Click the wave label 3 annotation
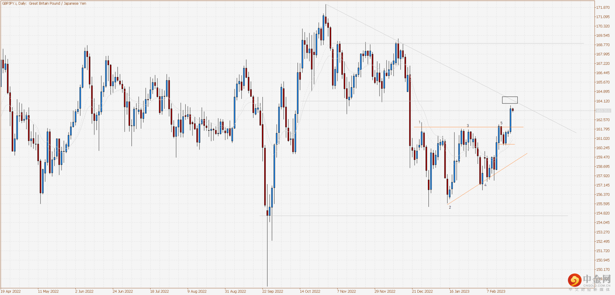This screenshot has width=615, height=295. click(468, 126)
